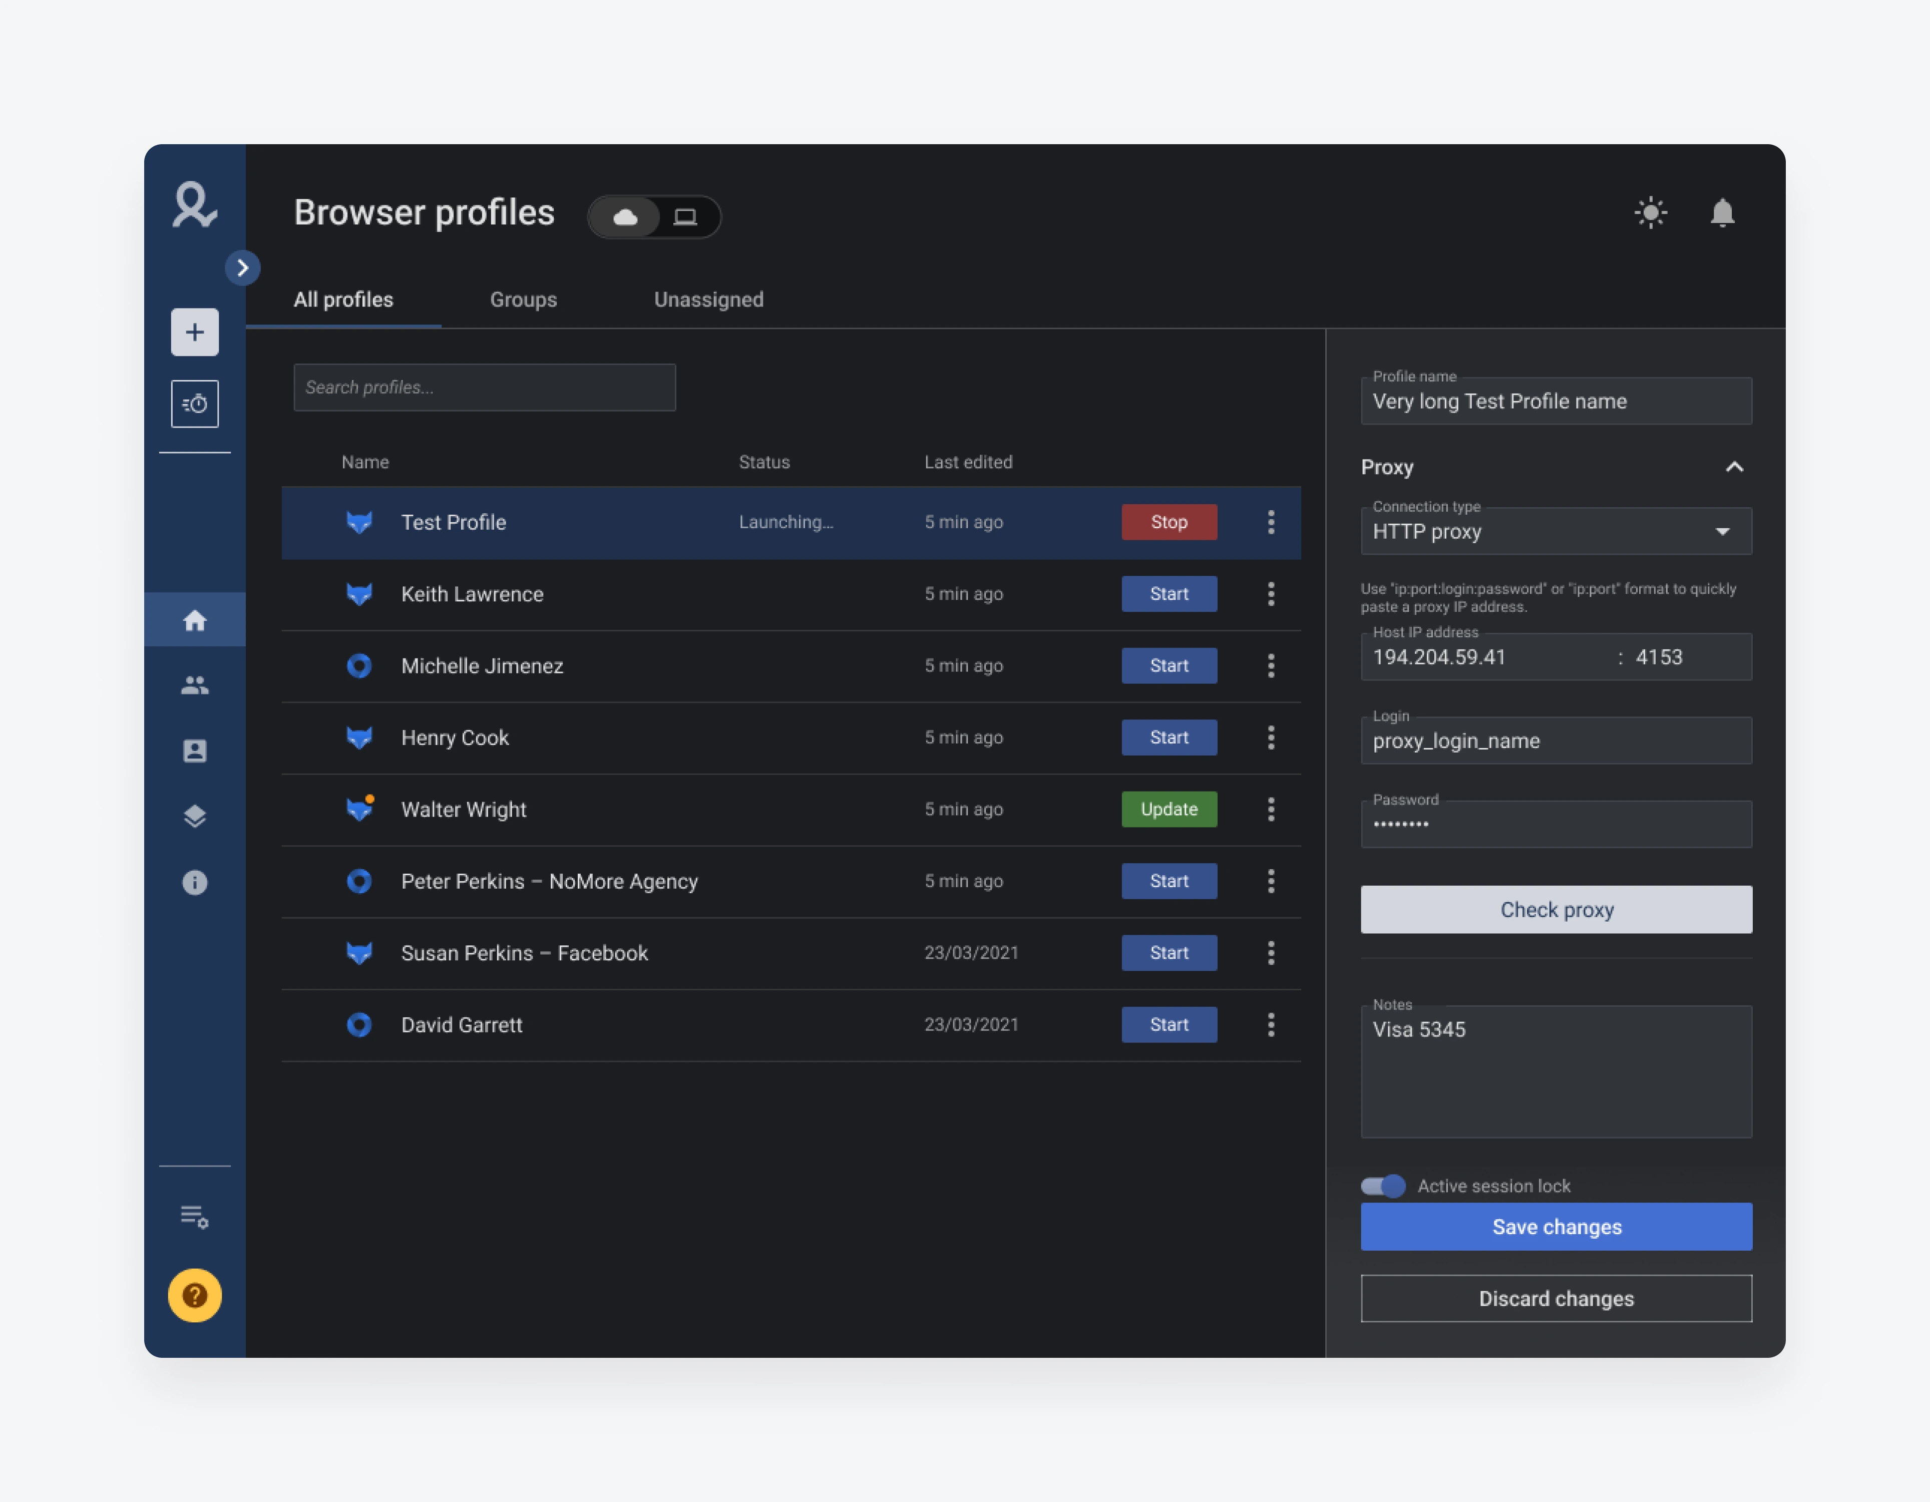
Task: Edit the Profile name field
Action: click(x=1556, y=401)
